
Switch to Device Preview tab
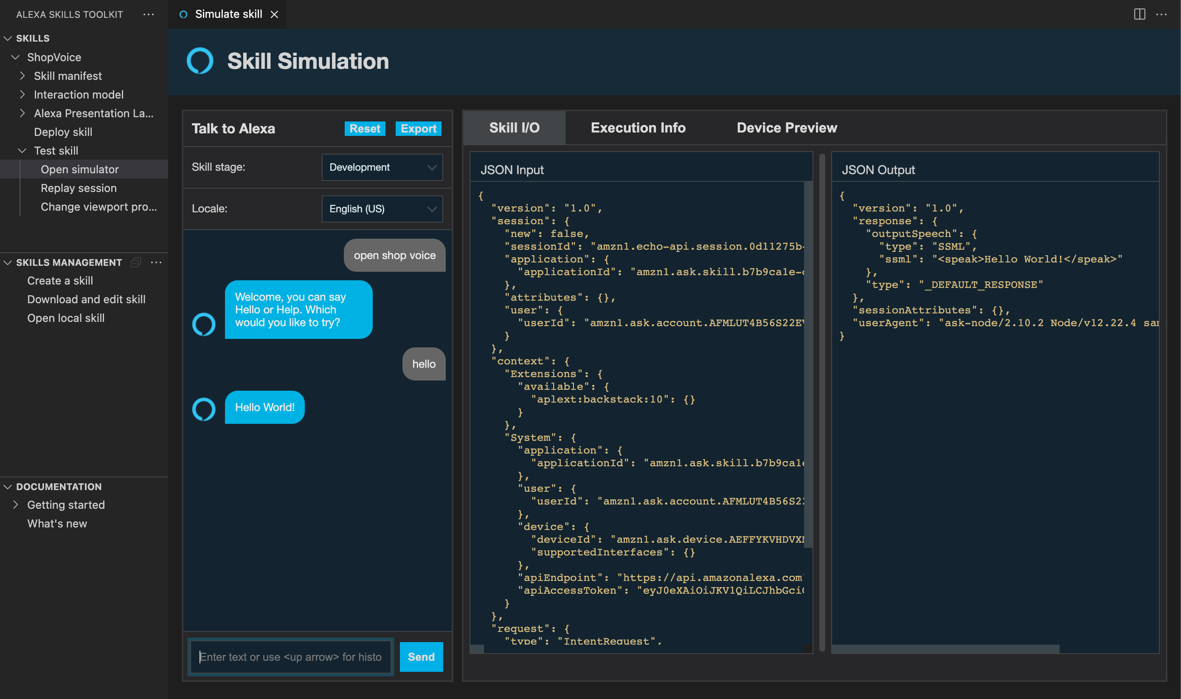[x=787, y=128]
